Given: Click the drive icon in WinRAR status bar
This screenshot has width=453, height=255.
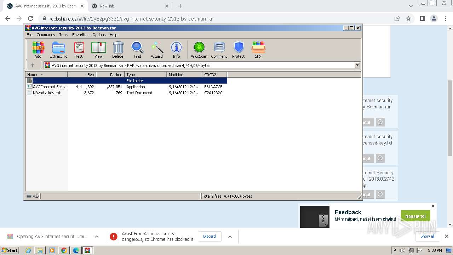Looking at the screenshot, I should coord(29,196).
